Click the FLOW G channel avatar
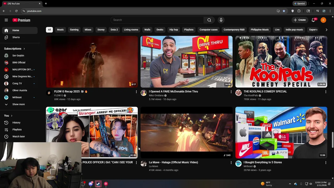 [x=49, y=93]
